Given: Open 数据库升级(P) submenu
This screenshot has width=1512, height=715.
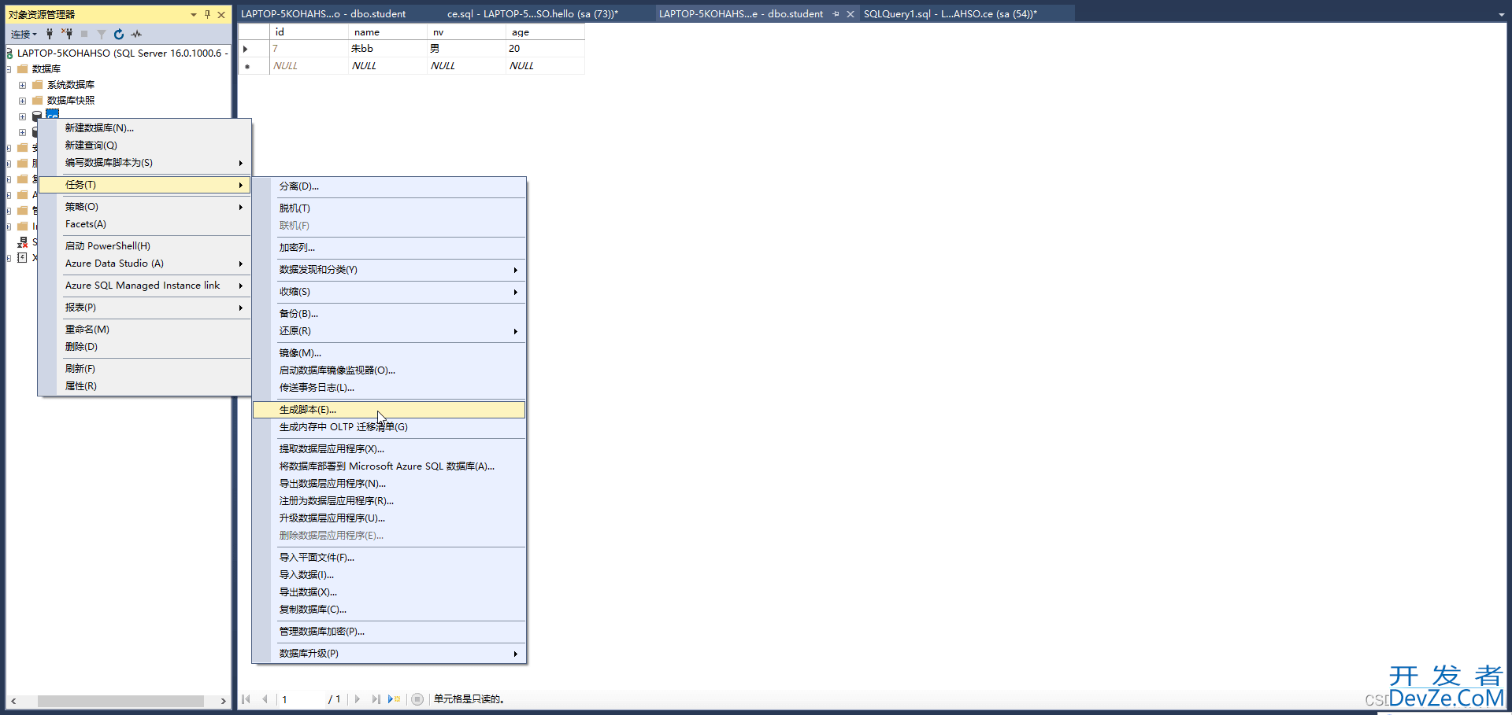Looking at the screenshot, I should 389,654.
